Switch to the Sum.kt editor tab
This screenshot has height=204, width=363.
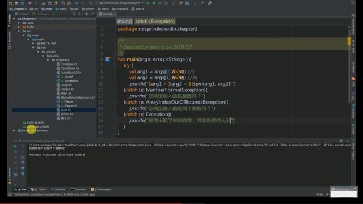[107, 14]
